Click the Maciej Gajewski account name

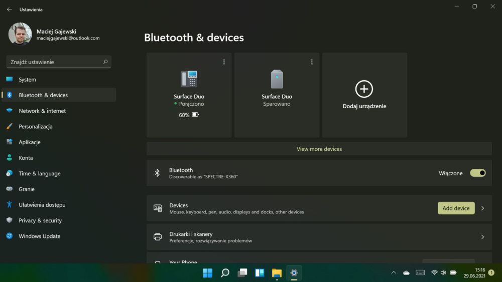(56, 31)
